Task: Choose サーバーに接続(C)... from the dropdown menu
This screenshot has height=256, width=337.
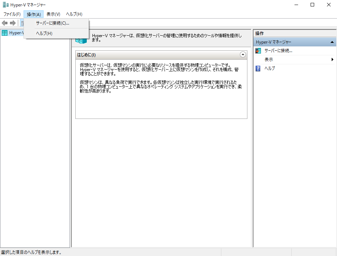Action: coord(56,23)
